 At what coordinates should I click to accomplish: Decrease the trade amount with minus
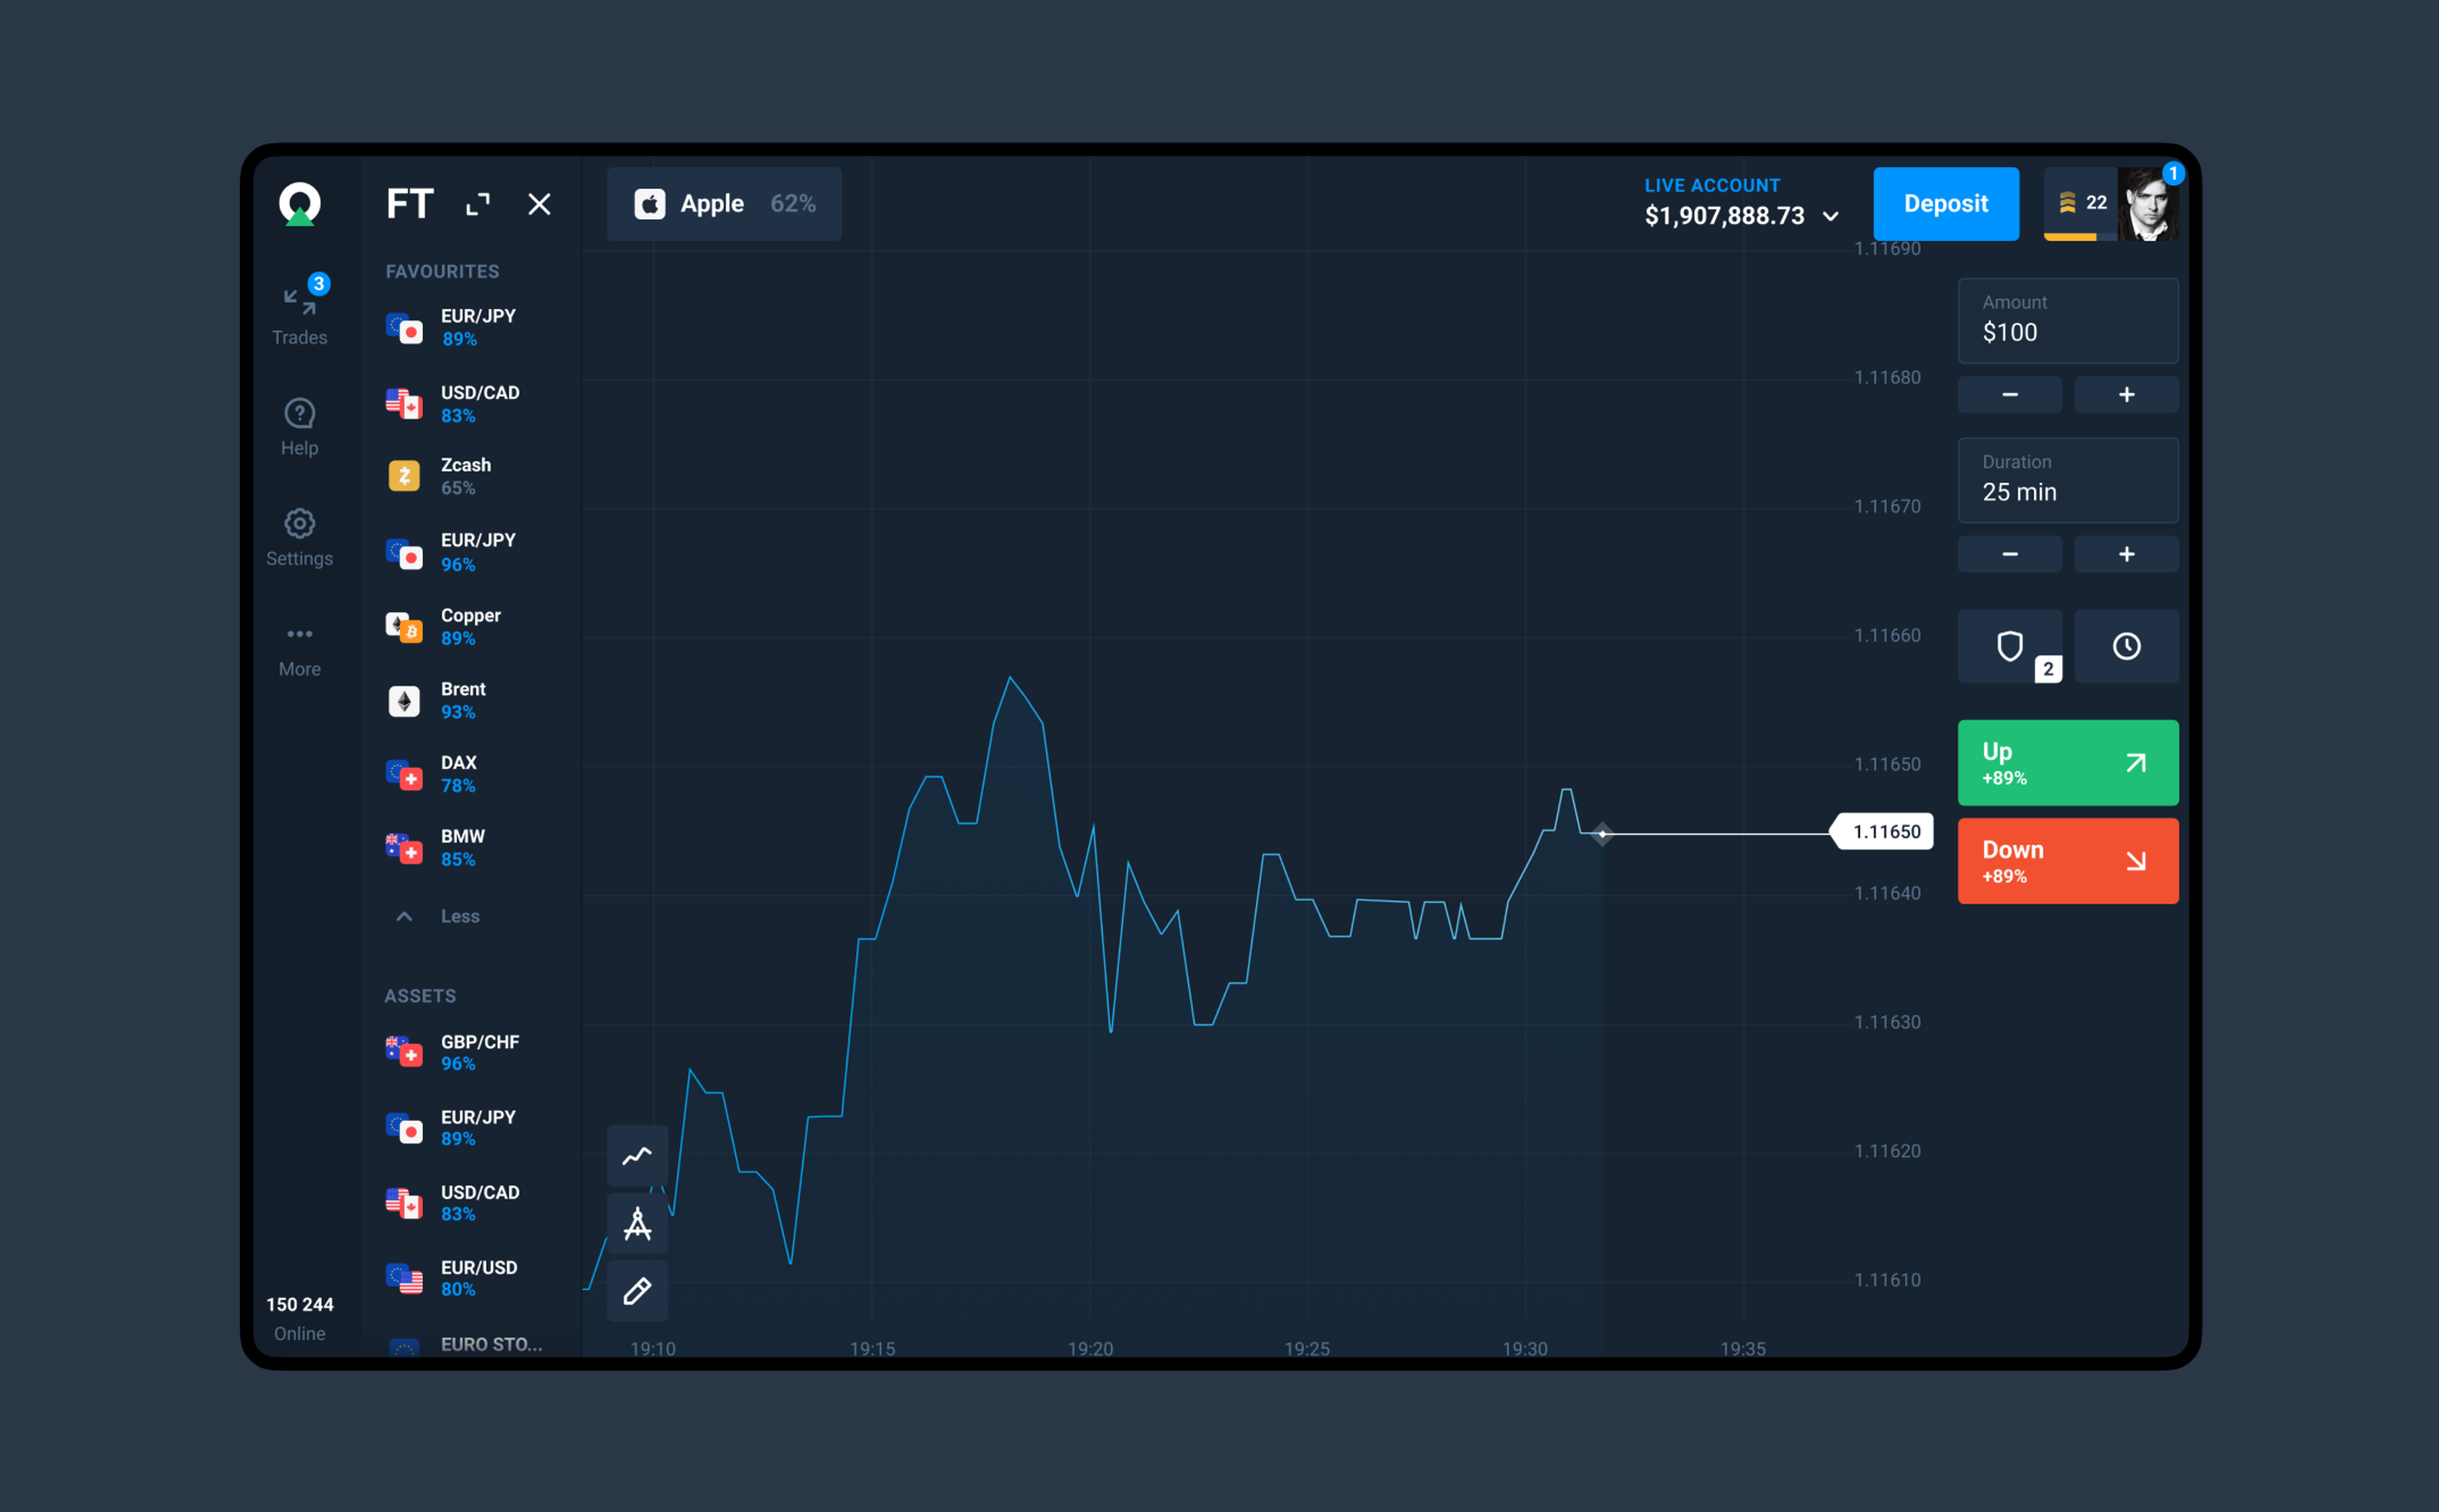pyautogui.click(x=2010, y=395)
